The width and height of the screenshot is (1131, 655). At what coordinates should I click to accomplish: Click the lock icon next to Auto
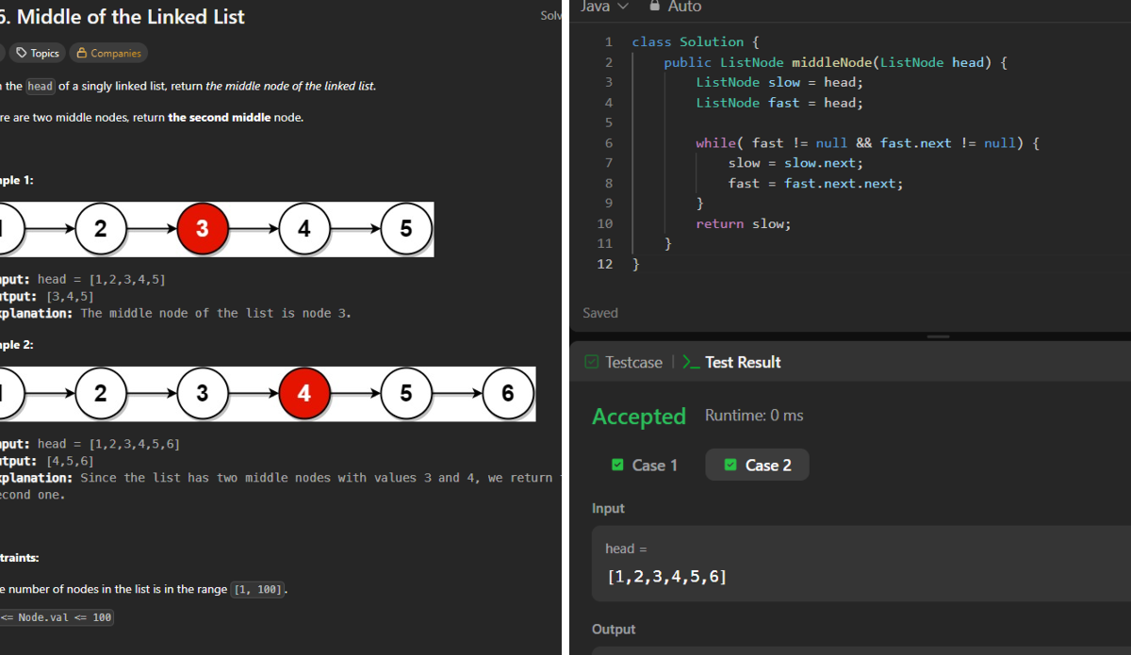click(x=655, y=6)
